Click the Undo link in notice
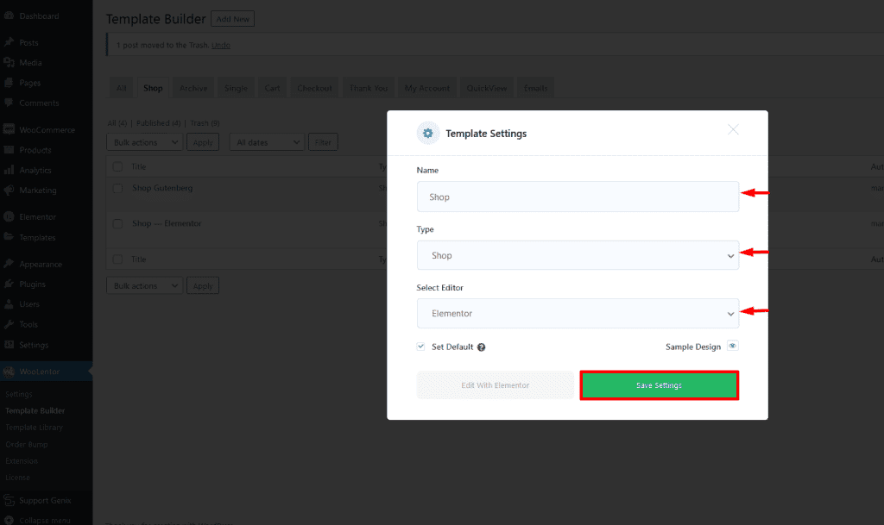This screenshot has width=884, height=525. pos(220,45)
